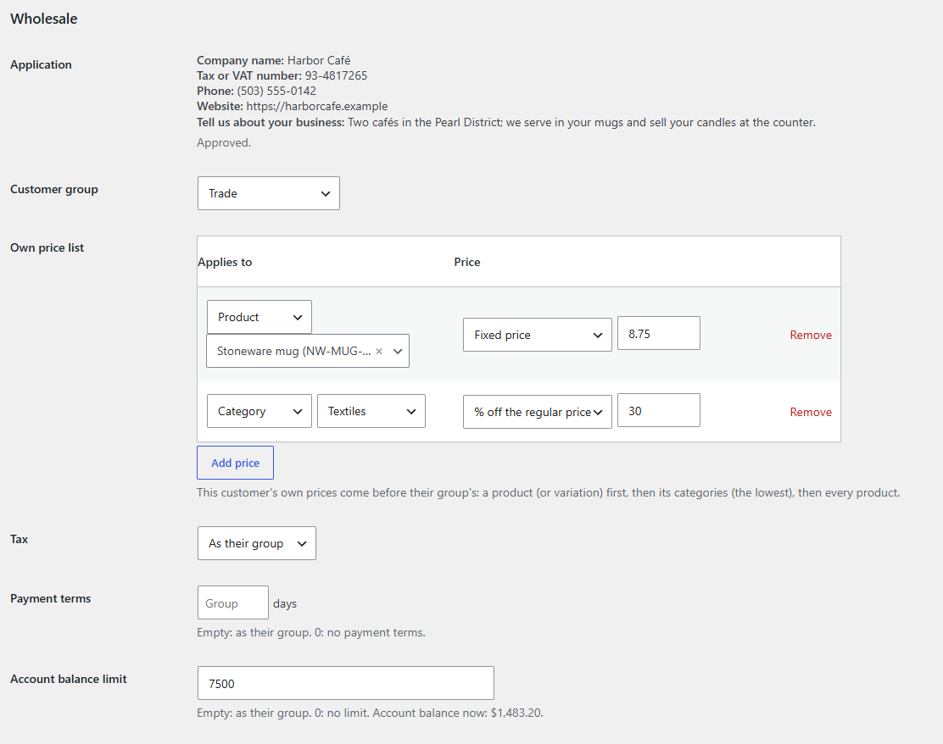
Task: Open the Fixed price type dropdown
Action: tap(537, 335)
